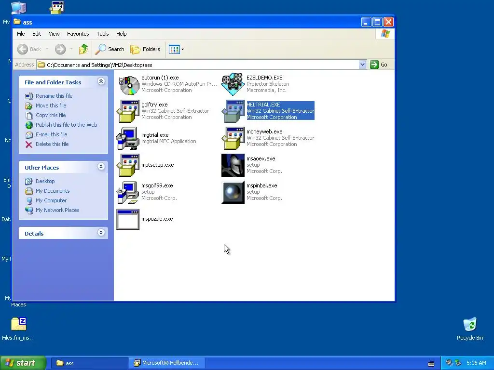Open the Start menu
Image resolution: width=494 pixels, height=370 pixels.
pyautogui.click(x=23, y=363)
